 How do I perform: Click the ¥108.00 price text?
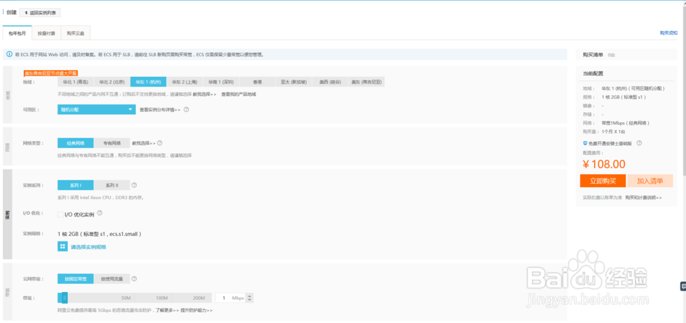click(604, 165)
